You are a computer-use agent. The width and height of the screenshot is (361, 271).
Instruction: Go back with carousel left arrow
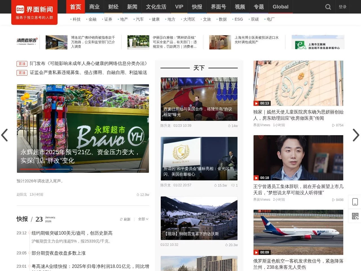click(5, 135)
